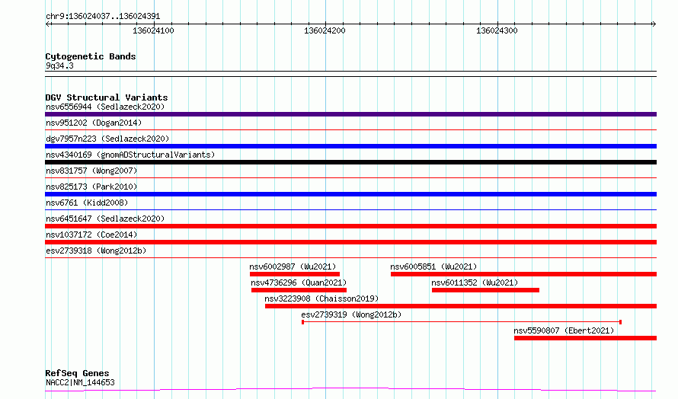Open the NACC2|NM_144653 gene label
Image resolution: width=678 pixels, height=399 pixels.
(x=81, y=382)
